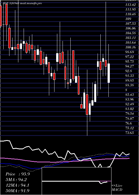This screenshot has height=195, width=139.
Task: Click the 79.54 axis label
Action: (x=130, y=114)
